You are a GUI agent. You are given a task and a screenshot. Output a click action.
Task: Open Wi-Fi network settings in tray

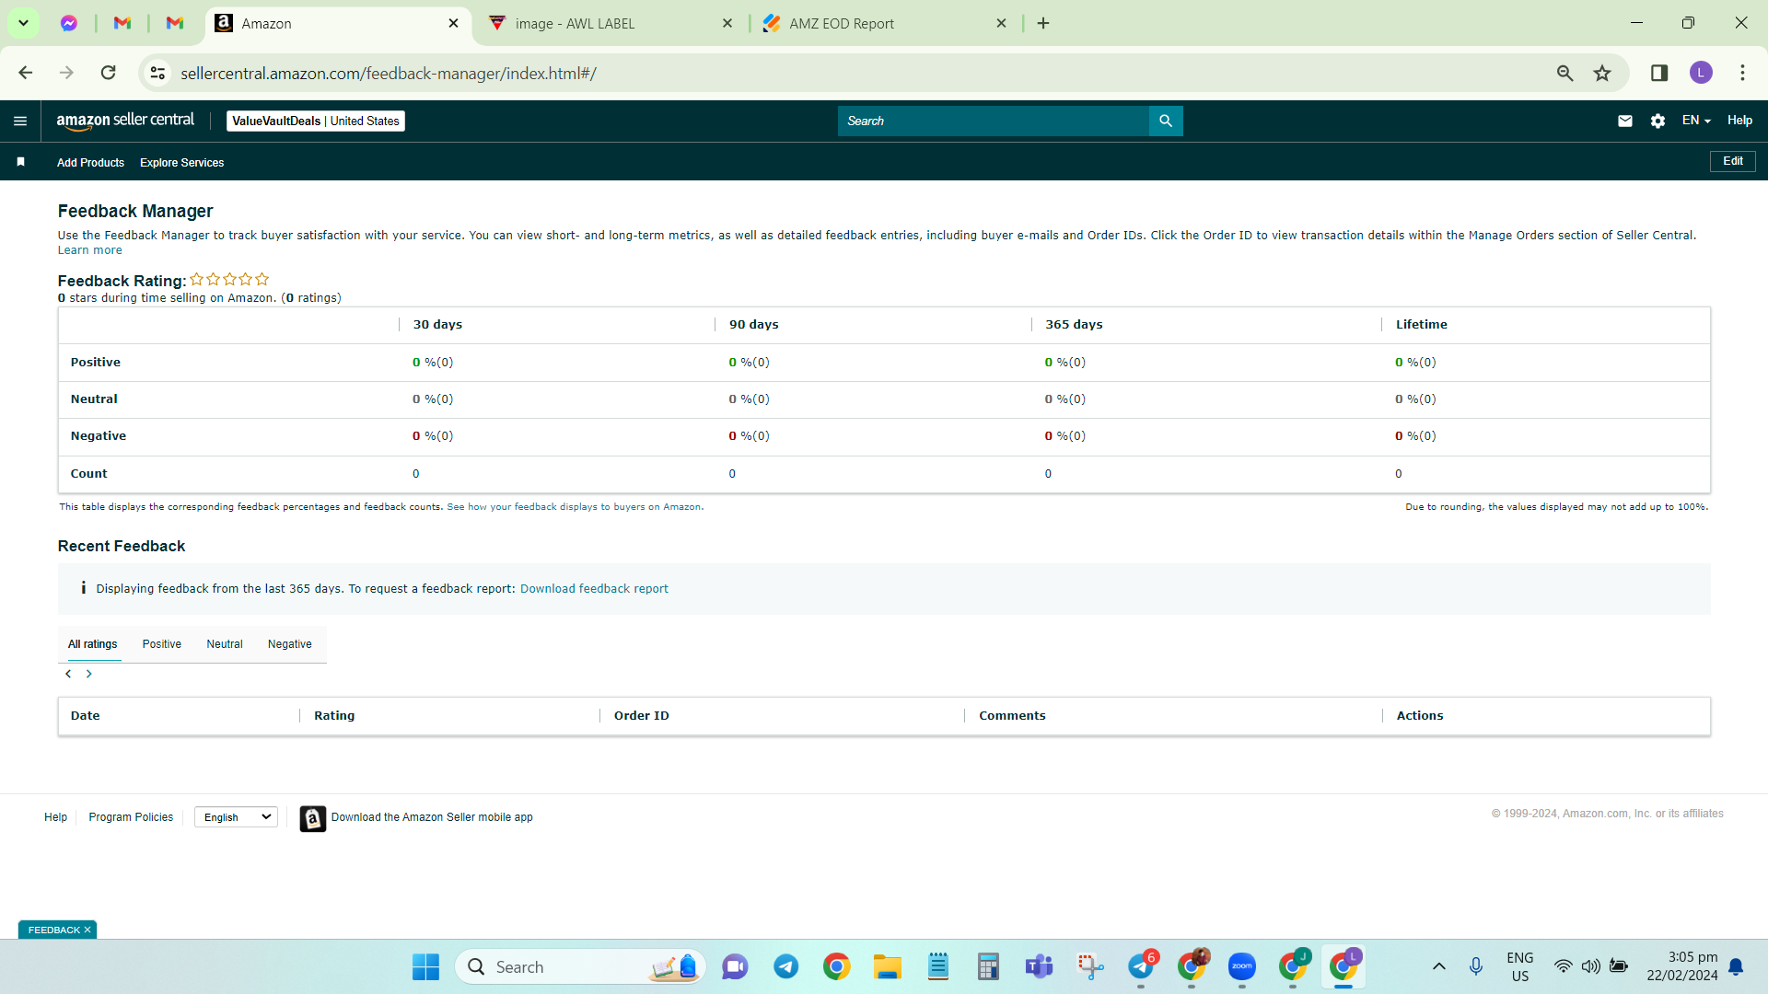1563,966
